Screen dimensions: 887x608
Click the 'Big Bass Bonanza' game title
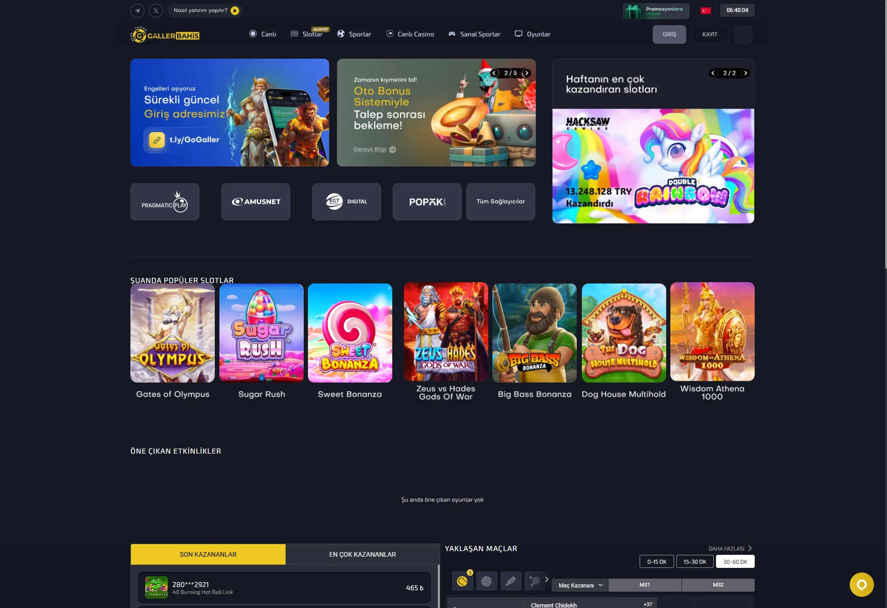tap(535, 394)
